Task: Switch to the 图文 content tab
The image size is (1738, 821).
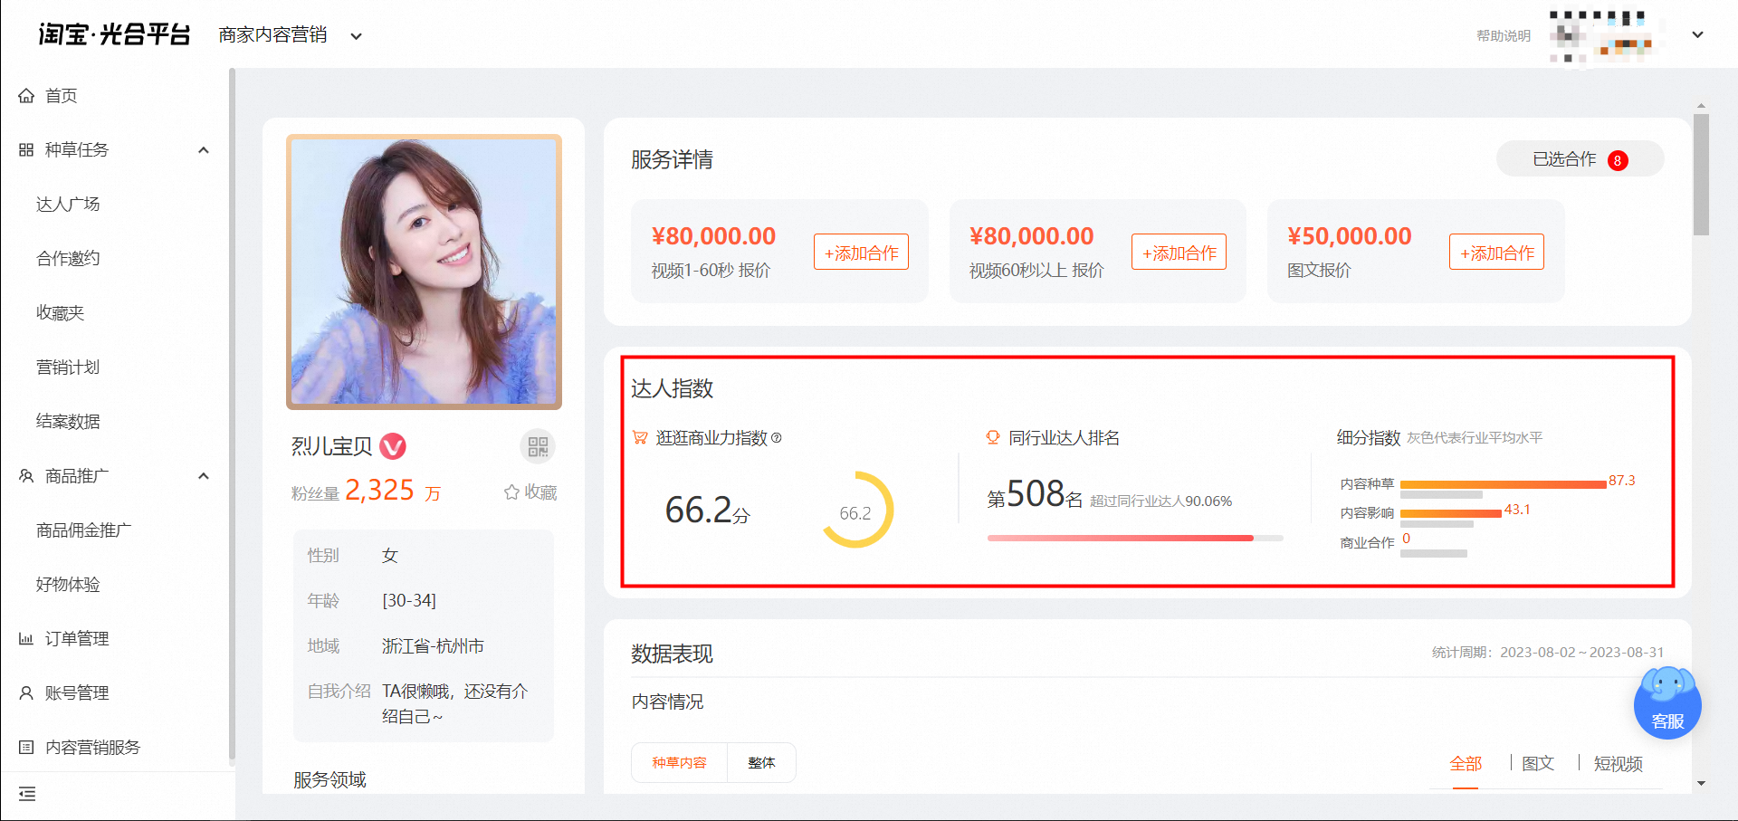Action: (1538, 764)
